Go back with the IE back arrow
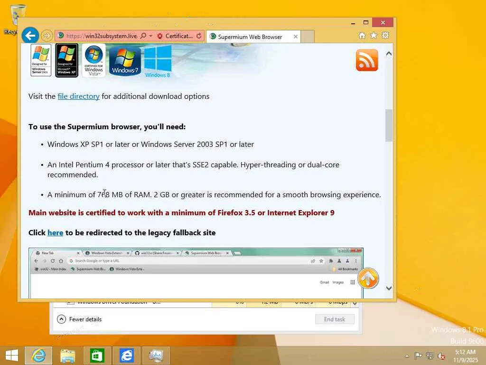 point(30,36)
